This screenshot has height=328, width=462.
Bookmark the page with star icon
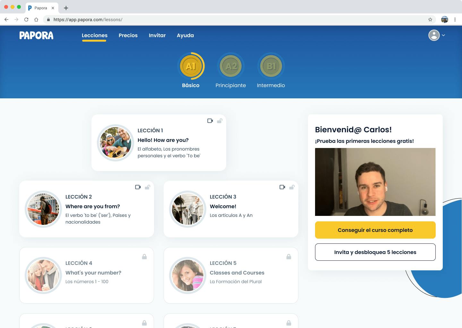pyautogui.click(x=430, y=20)
